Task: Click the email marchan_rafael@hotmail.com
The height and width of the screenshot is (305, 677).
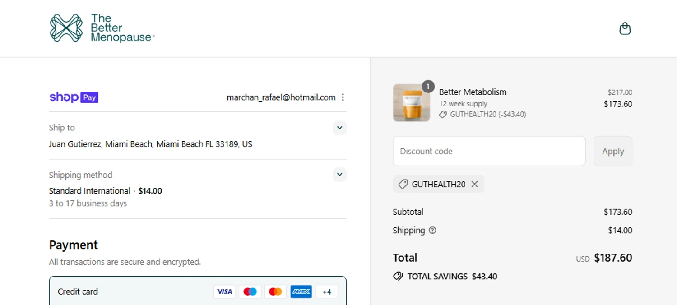Action: pos(281,97)
